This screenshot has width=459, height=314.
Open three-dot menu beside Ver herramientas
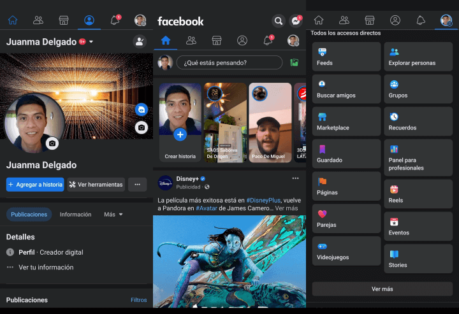coord(137,185)
